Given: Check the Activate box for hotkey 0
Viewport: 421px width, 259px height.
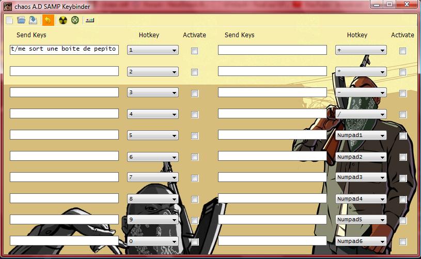Looking at the screenshot, I should 194,241.
